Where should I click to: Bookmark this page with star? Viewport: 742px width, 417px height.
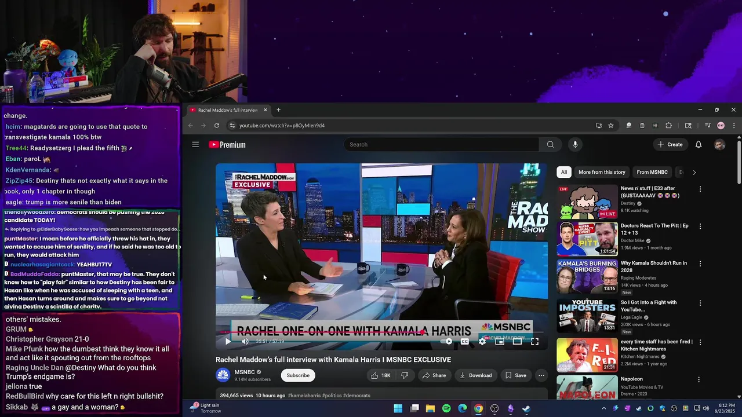(x=610, y=125)
